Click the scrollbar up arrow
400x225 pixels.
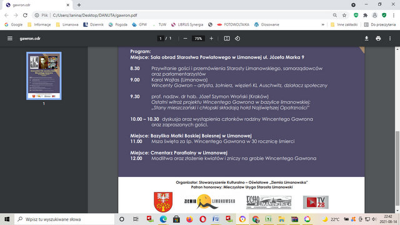coord(397,49)
